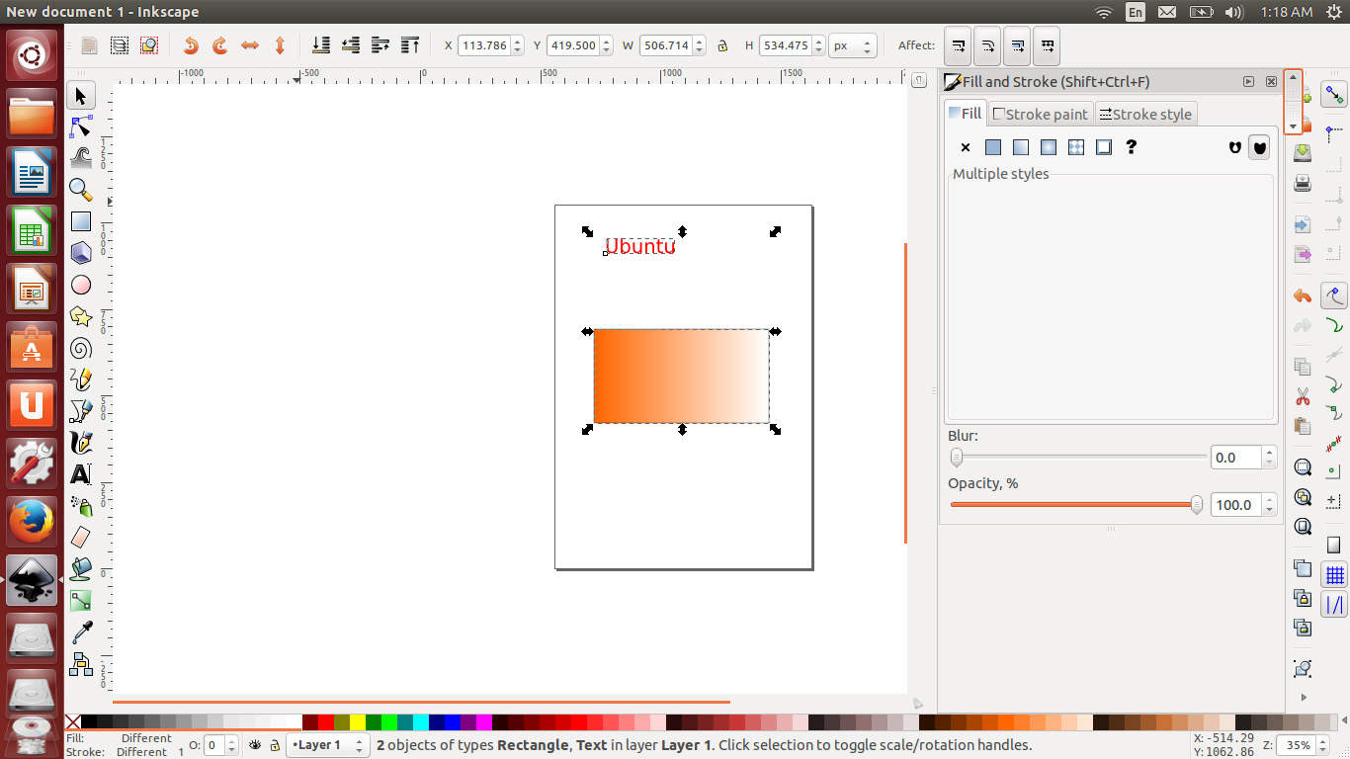Open the px units dropdown
The width and height of the screenshot is (1350, 759).
pyautogui.click(x=853, y=45)
